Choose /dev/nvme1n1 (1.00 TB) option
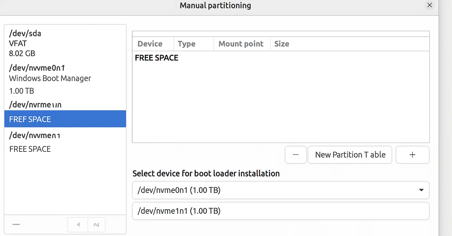Image resolution: width=452 pixels, height=236 pixels. (281, 211)
